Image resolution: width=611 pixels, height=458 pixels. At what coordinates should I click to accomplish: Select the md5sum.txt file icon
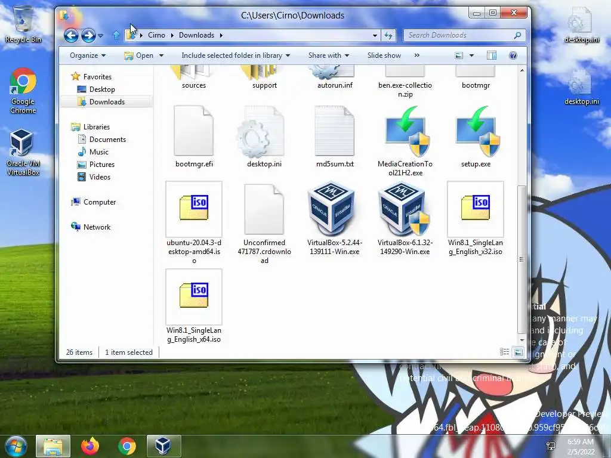tap(335, 131)
